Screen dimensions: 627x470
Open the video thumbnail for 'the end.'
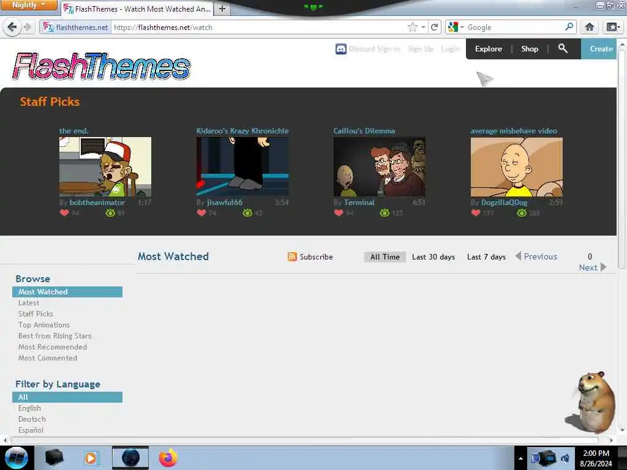click(105, 166)
